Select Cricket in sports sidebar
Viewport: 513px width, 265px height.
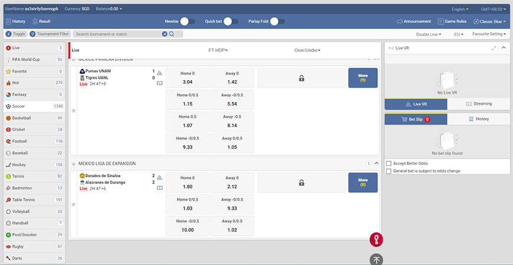pos(34,130)
